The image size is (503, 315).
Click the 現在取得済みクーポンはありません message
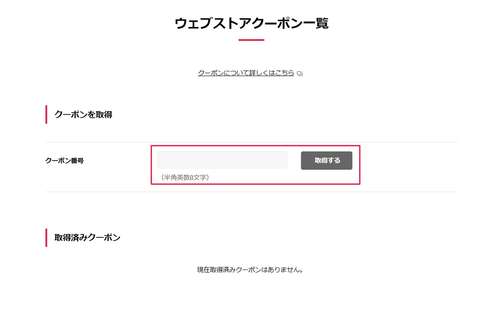[x=250, y=270]
